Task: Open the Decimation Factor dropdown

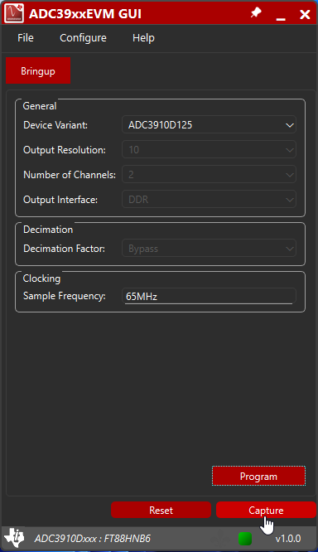Action: pyautogui.click(x=209, y=249)
